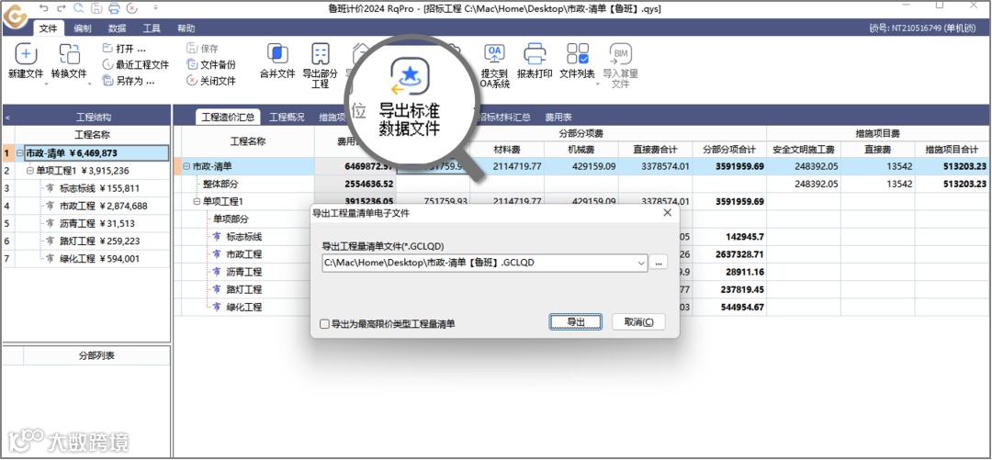This screenshot has height=460, width=992.
Task: Click the ... browse button beside file path
Action: (658, 262)
